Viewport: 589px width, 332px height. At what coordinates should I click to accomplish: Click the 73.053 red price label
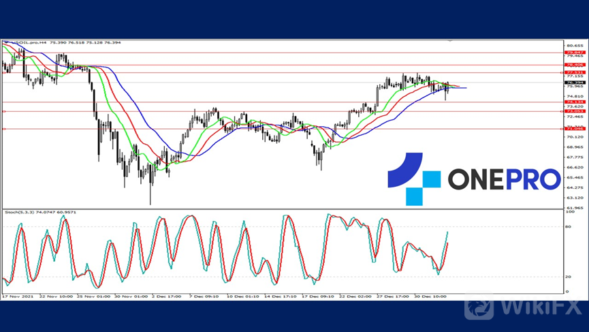coord(575,111)
